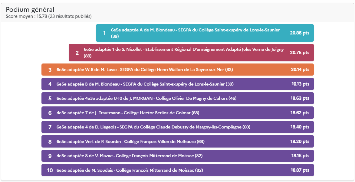This screenshot has height=182, width=355.
Task: Open the third-place row for M. Lavie
Action: click(145, 70)
